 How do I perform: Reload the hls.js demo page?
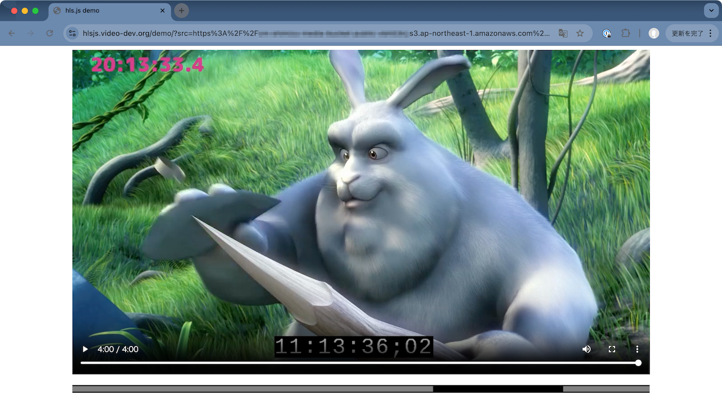pos(50,33)
